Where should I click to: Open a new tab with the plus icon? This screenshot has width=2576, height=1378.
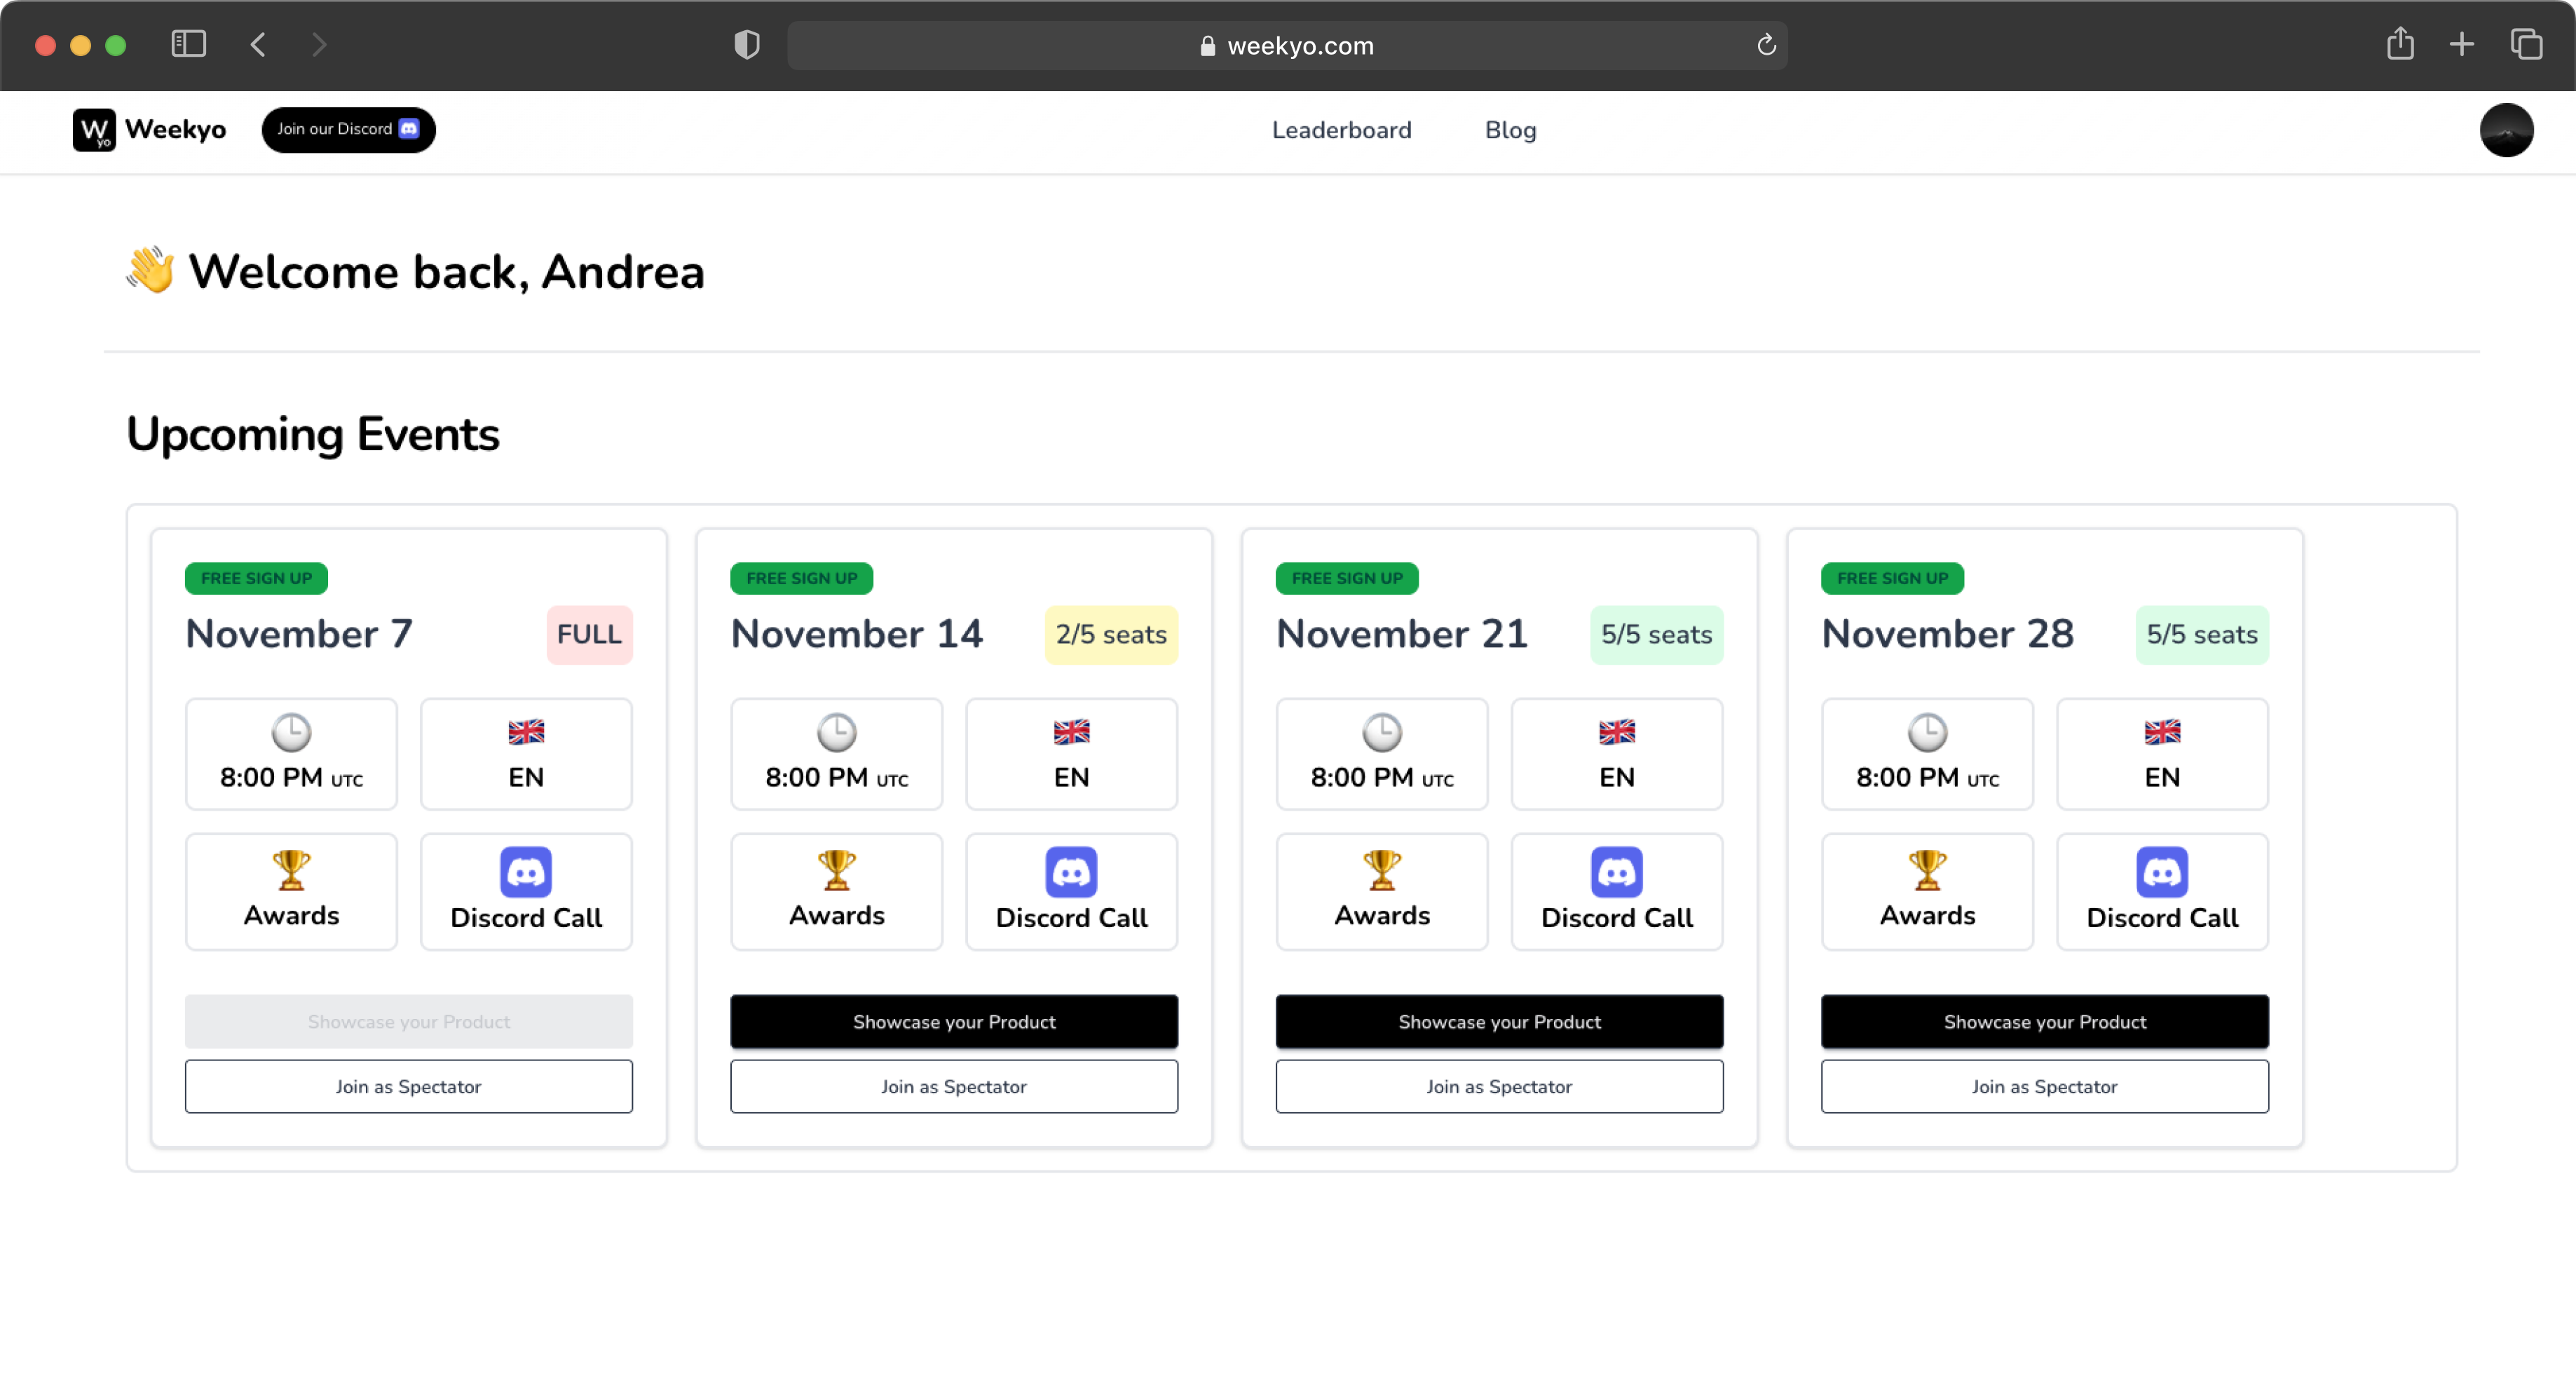(x=2461, y=45)
